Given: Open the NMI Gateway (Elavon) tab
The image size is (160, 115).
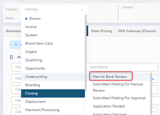Looking at the screenshot, I should [137, 31].
